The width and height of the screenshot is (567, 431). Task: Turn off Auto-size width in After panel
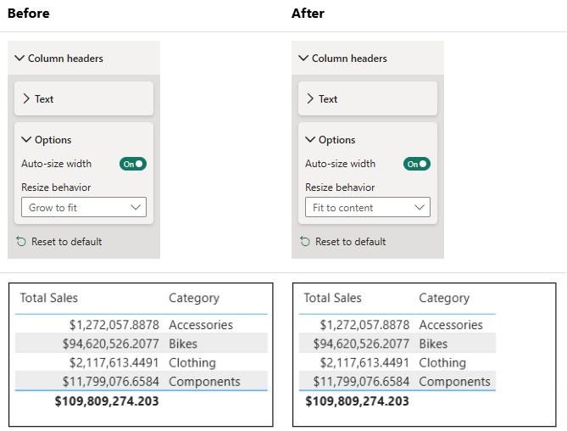pos(417,164)
